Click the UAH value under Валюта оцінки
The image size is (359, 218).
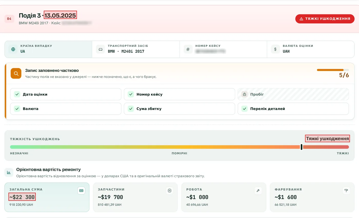click(x=286, y=51)
